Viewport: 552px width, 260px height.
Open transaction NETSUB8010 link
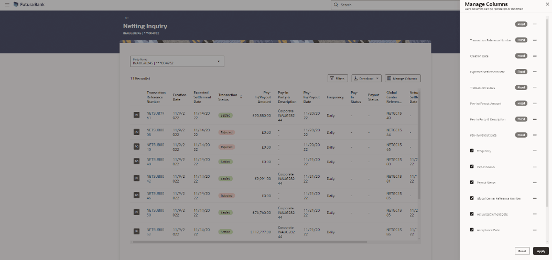coord(155,146)
